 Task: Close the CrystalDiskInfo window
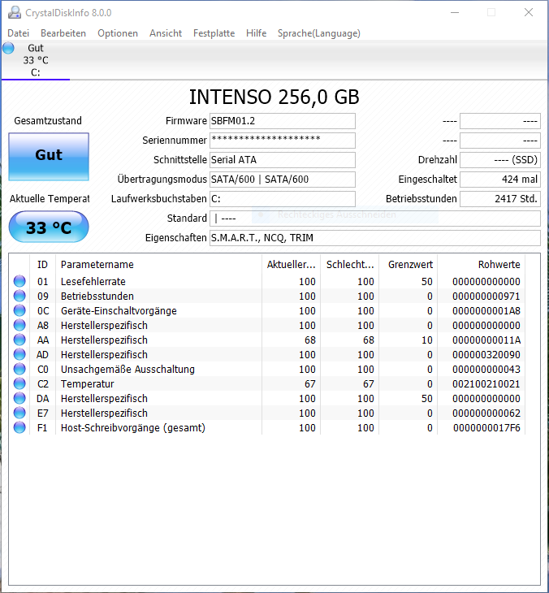click(529, 12)
